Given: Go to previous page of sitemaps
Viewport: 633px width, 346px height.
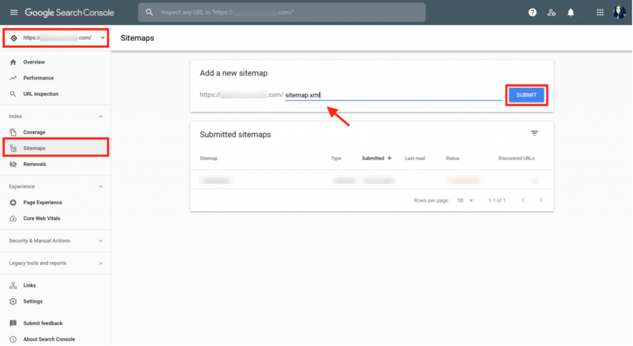Looking at the screenshot, I should tap(523, 200).
